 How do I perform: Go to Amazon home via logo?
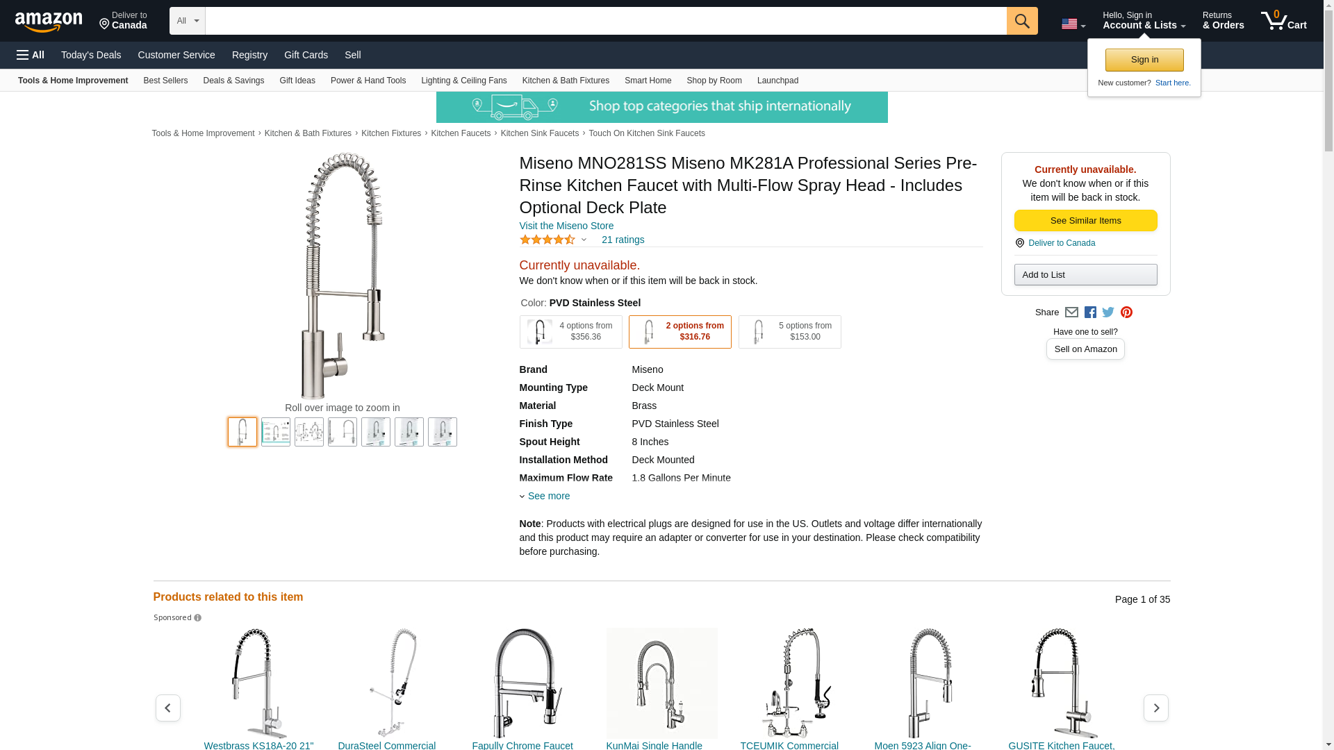tap(49, 22)
